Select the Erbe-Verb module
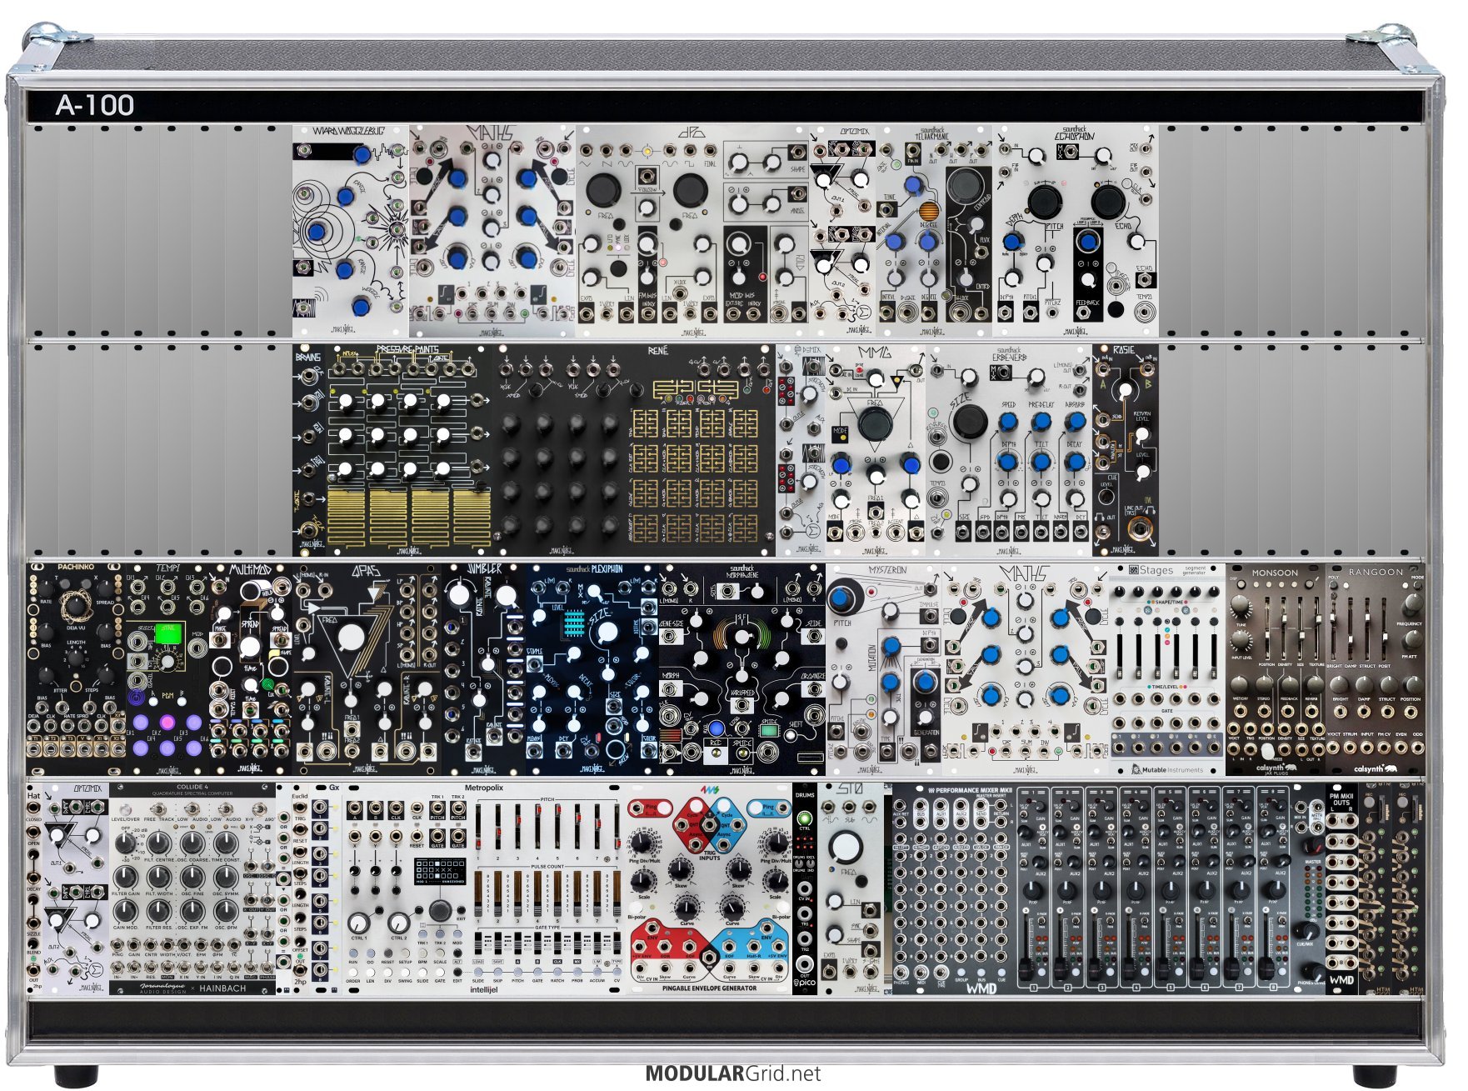 pyautogui.click(x=1009, y=450)
